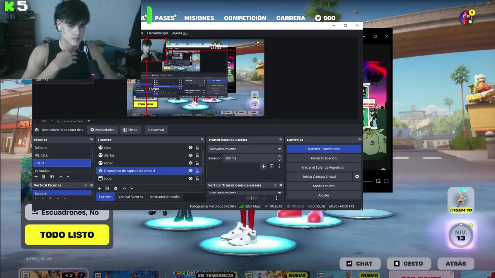495x278 pixels.
Task: Move selected source down in Fuentes
Action: (131, 188)
